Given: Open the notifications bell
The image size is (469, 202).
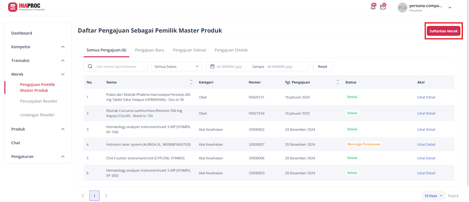Looking at the screenshot, I should pyautogui.click(x=373, y=7).
